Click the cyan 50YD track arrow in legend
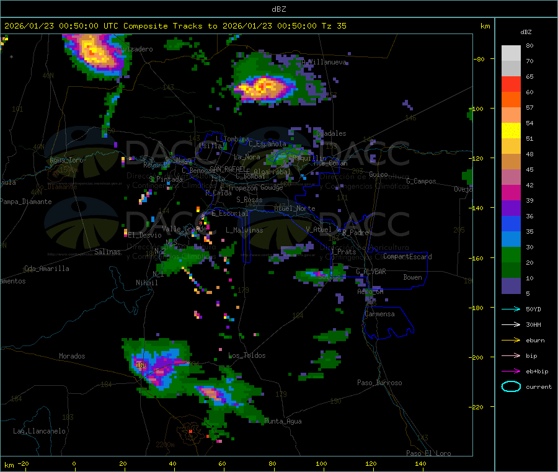The width and height of the screenshot is (558, 472). tap(511, 309)
